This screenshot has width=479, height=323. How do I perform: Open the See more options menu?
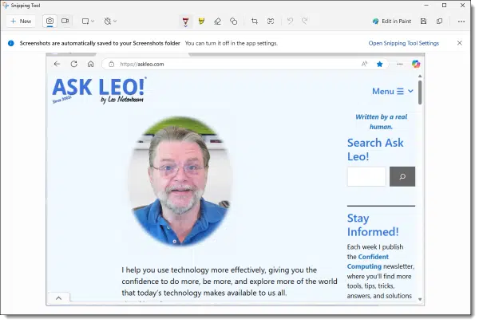(x=460, y=22)
